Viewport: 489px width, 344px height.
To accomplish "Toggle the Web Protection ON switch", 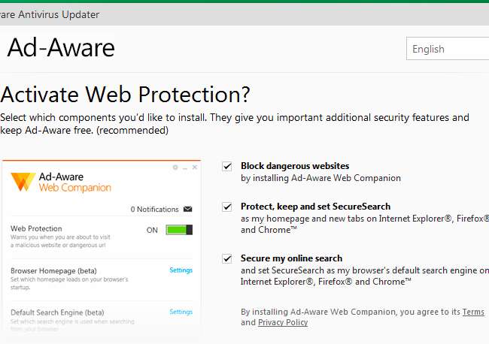I will click(179, 230).
